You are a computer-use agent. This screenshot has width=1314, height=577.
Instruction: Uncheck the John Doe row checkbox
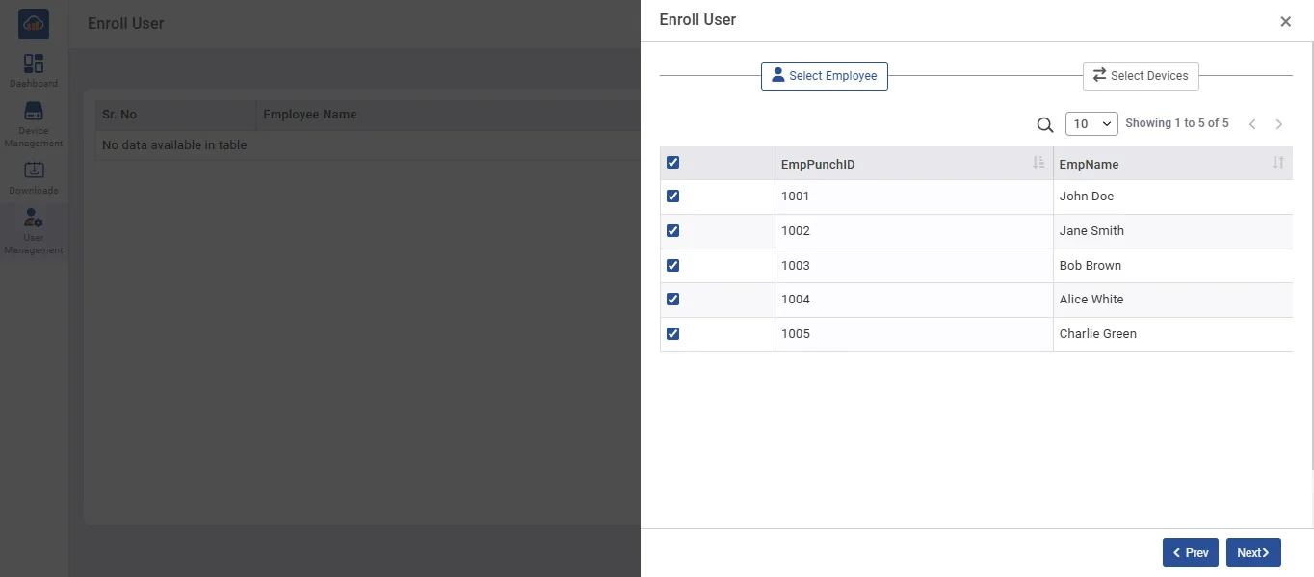[x=672, y=196]
